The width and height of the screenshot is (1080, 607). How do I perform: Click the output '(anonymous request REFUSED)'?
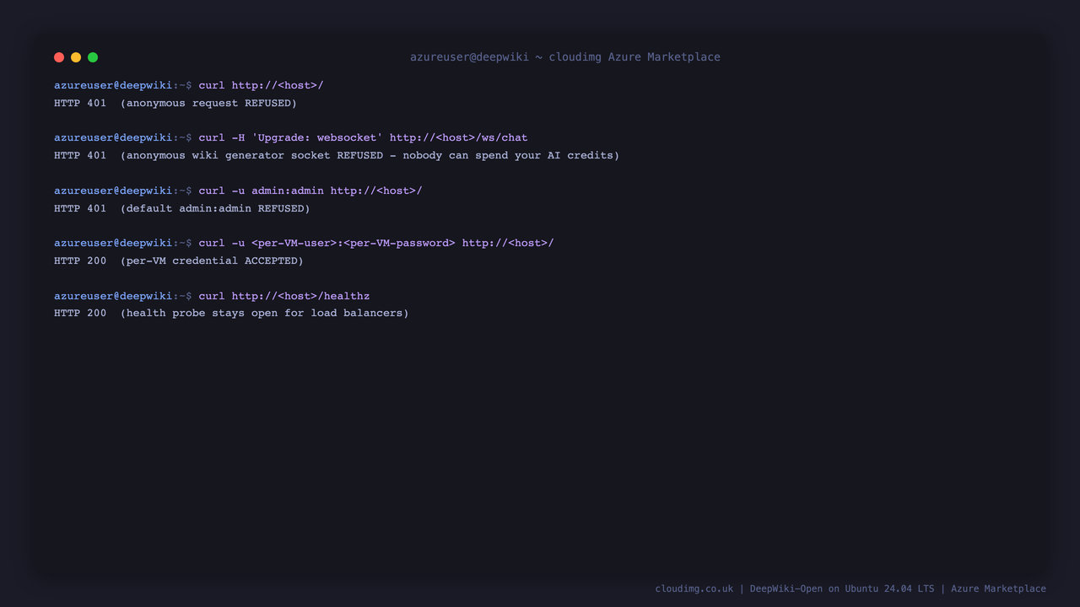pyautogui.click(x=208, y=103)
